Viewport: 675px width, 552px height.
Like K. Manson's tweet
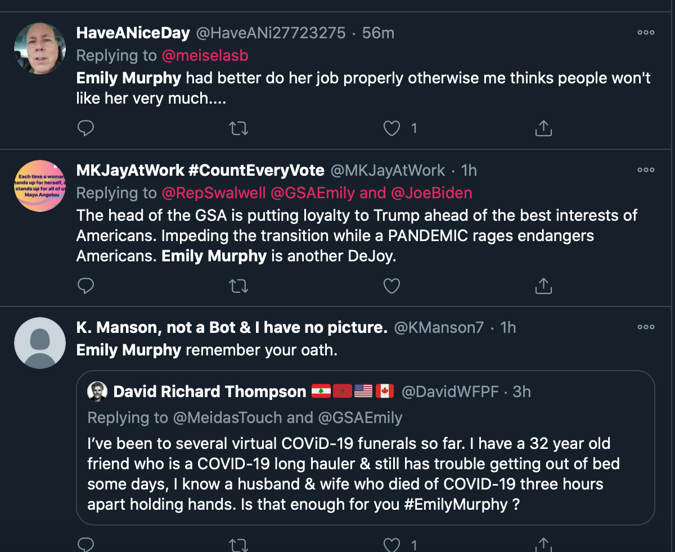point(391,544)
